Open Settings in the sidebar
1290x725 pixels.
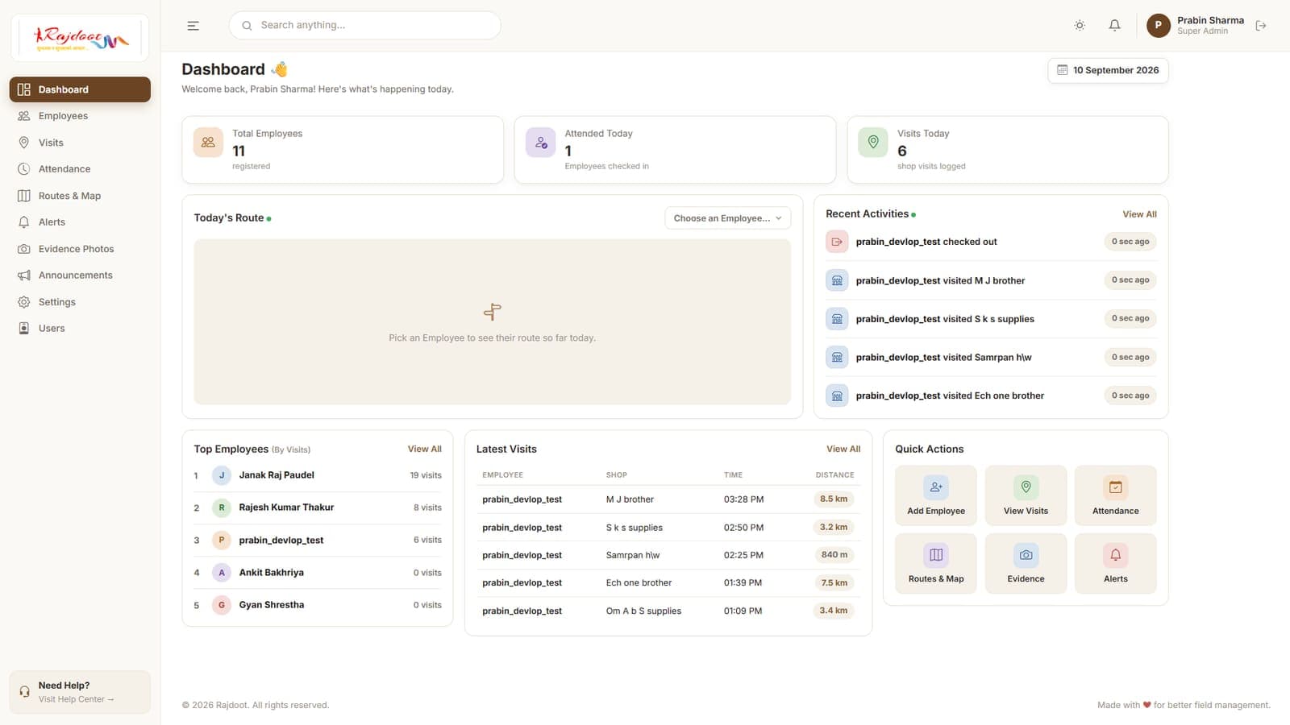(80, 302)
